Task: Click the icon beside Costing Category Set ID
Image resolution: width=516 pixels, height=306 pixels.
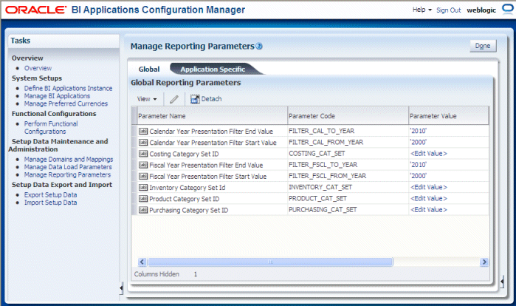Action: pos(143,154)
